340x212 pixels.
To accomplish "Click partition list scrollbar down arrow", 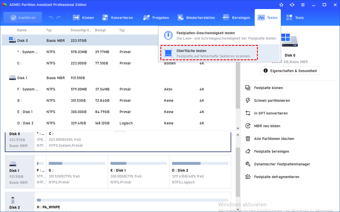I will tap(238, 128).
